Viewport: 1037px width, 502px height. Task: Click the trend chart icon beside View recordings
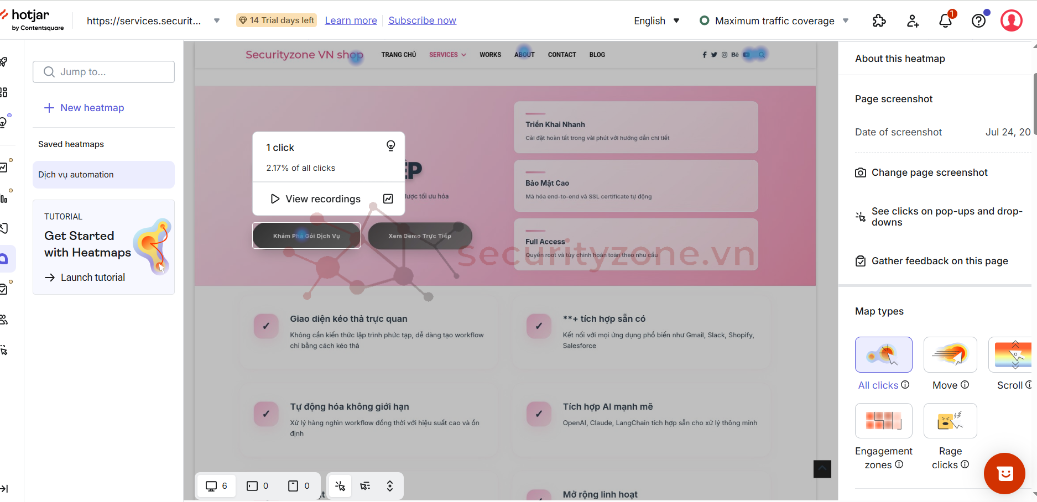[x=388, y=198]
